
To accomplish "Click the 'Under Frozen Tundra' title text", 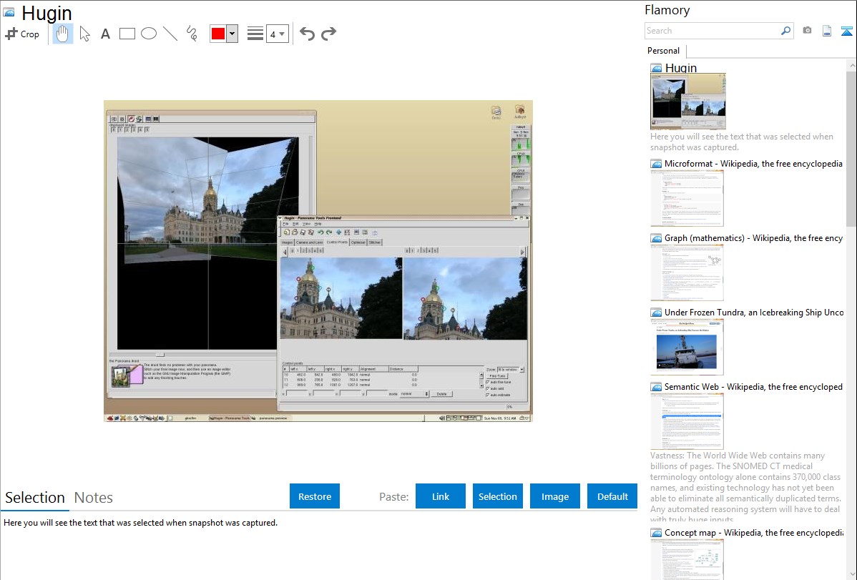I will click(754, 313).
